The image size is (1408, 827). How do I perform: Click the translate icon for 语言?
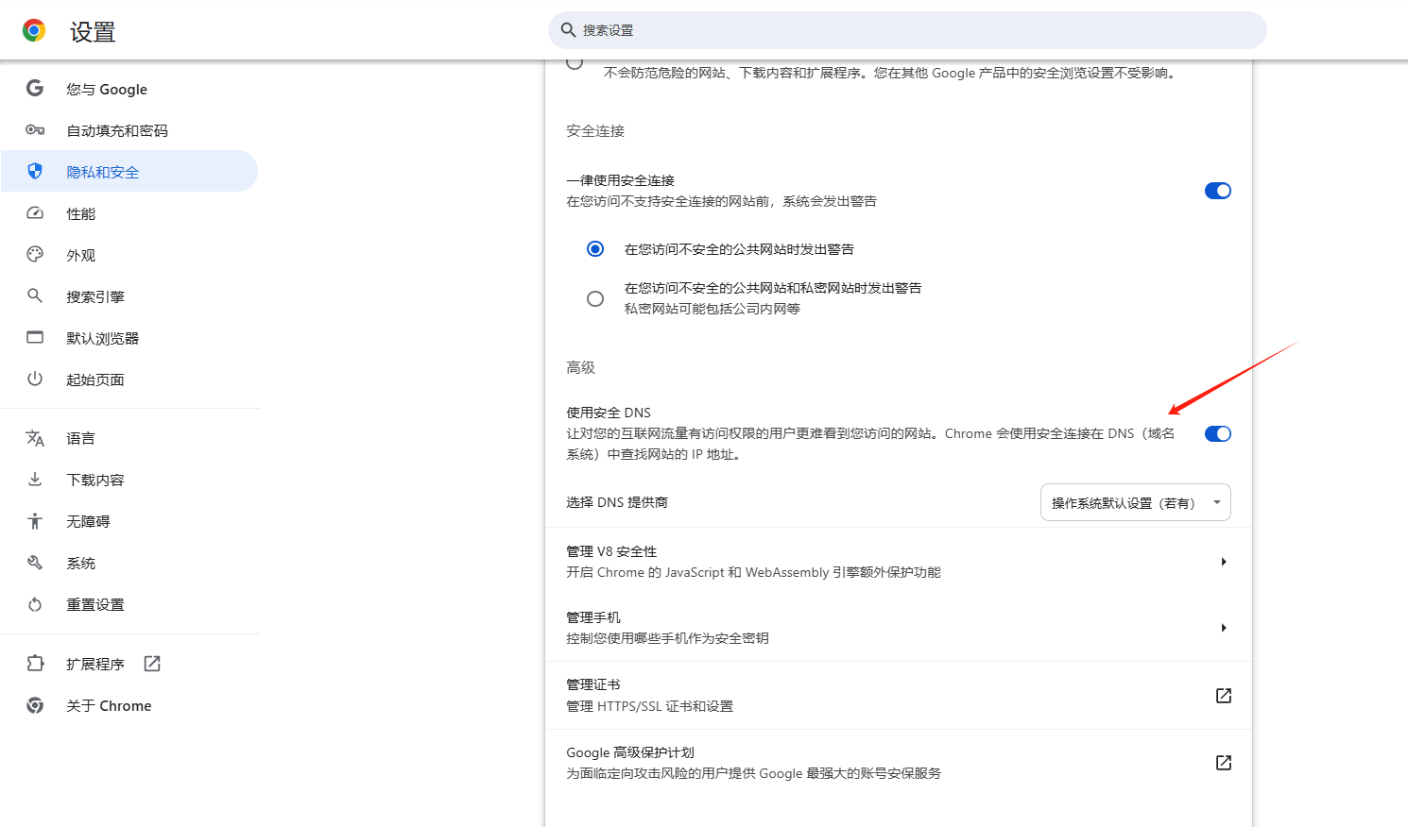[x=35, y=438]
